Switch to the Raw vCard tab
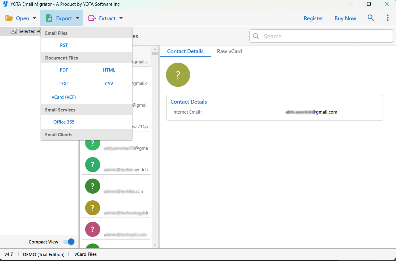The image size is (396, 261). [x=229, y=51]
